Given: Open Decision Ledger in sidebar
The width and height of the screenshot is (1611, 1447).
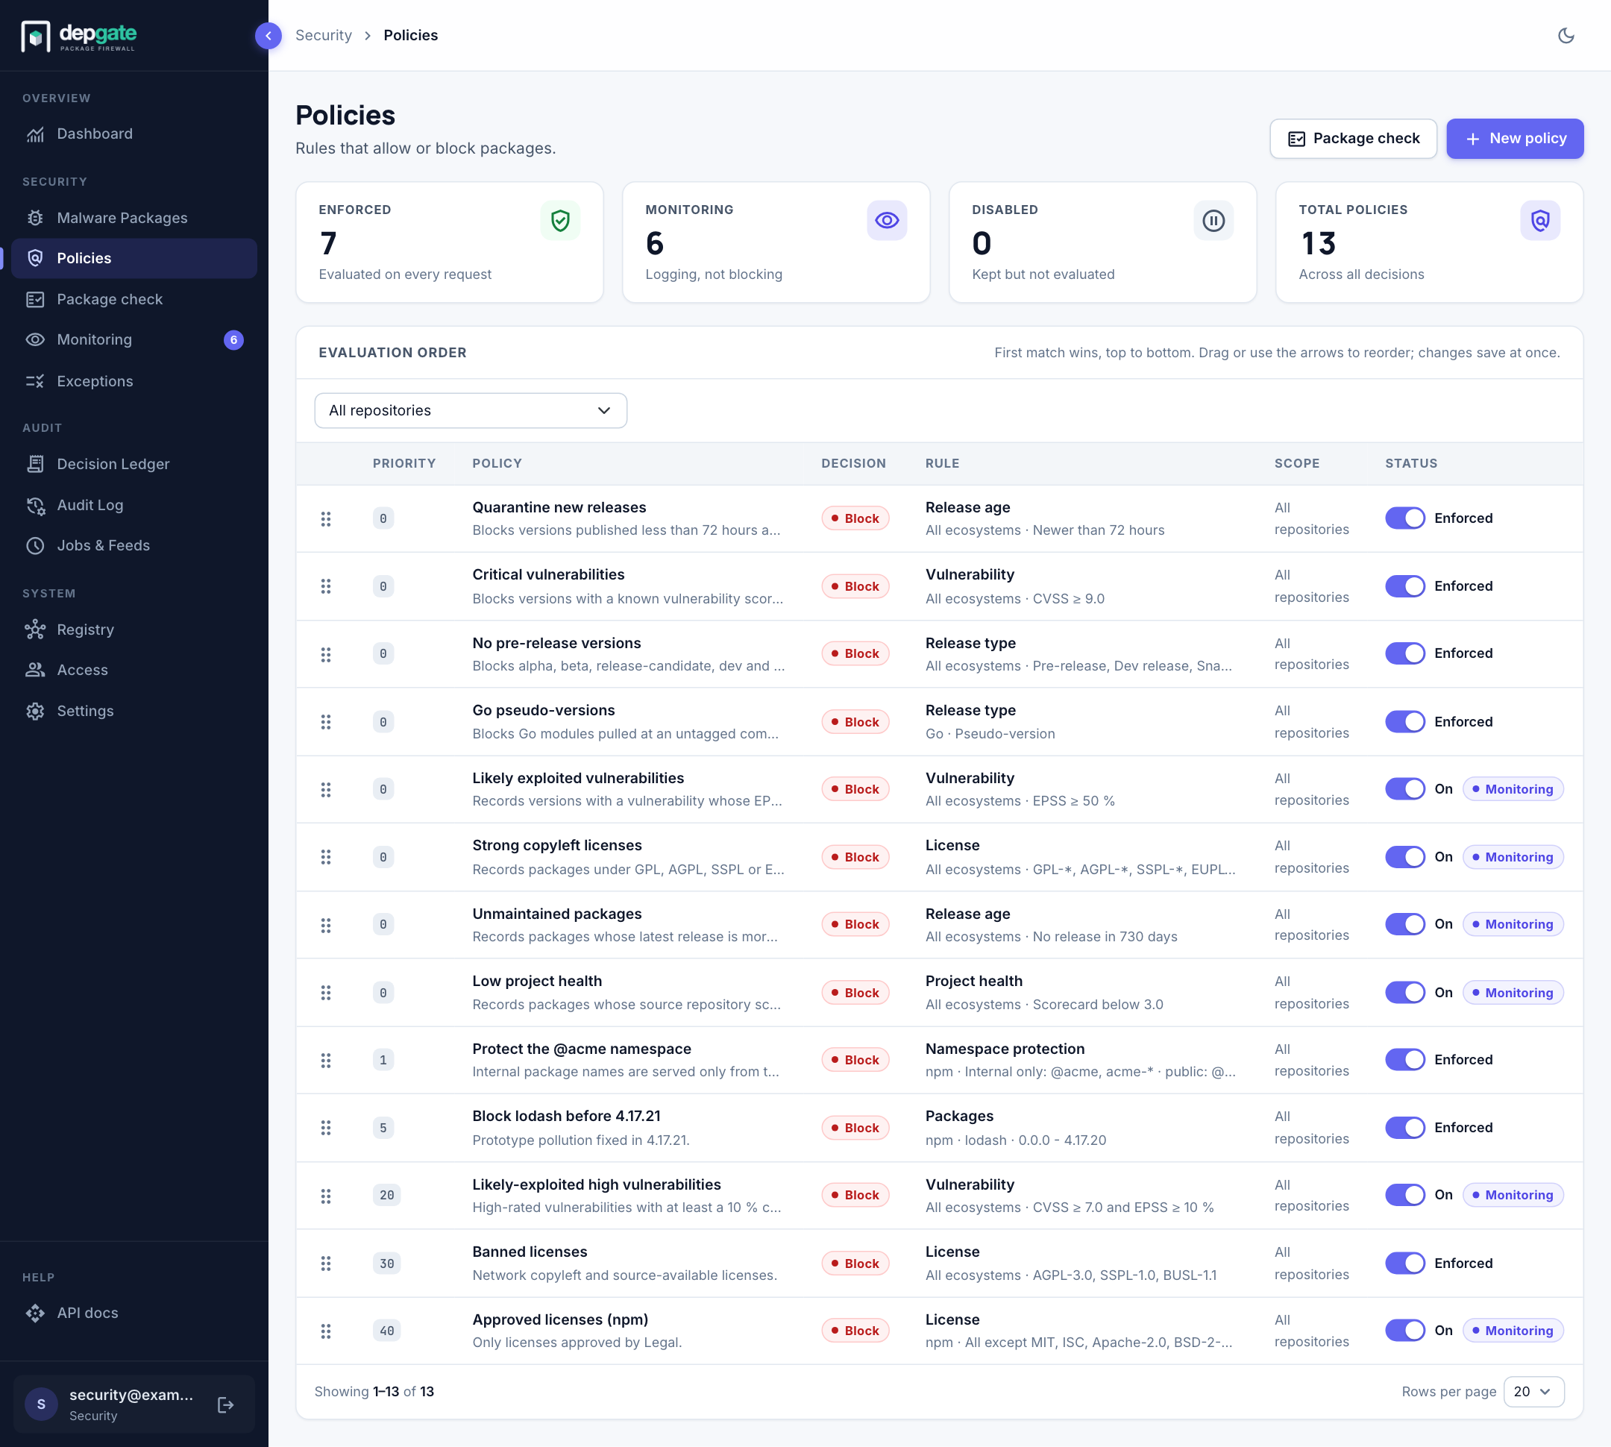Looking at the screenshot, I should tap(134, 463).
